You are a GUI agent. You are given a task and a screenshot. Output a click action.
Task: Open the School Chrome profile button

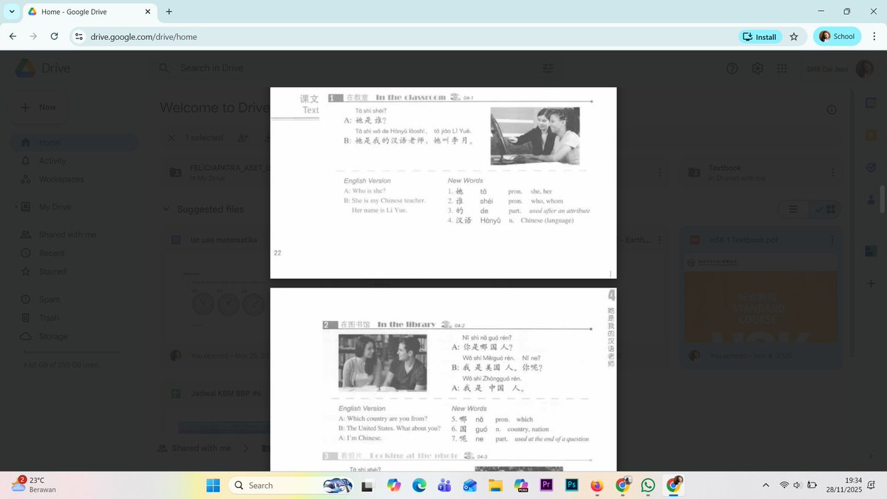837,36
